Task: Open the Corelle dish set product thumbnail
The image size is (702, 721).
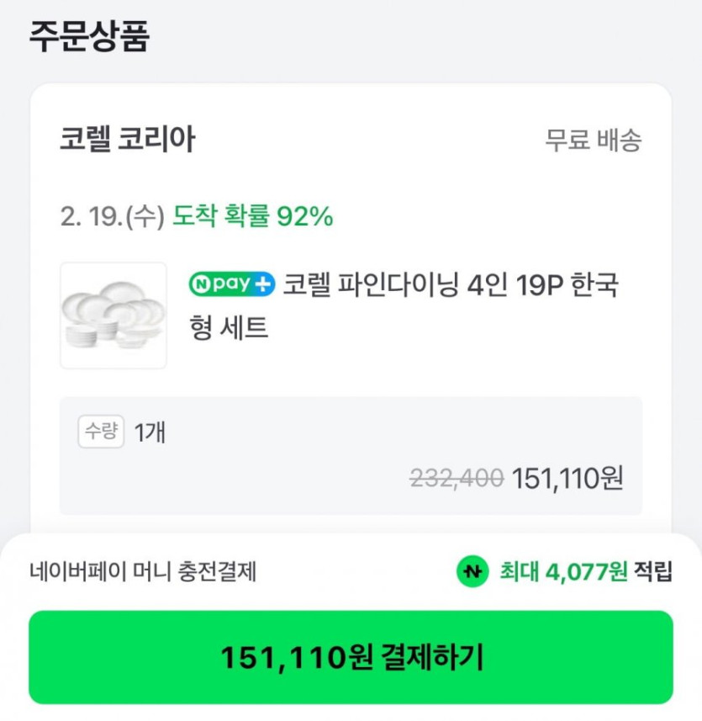Action: pos(113,315)
